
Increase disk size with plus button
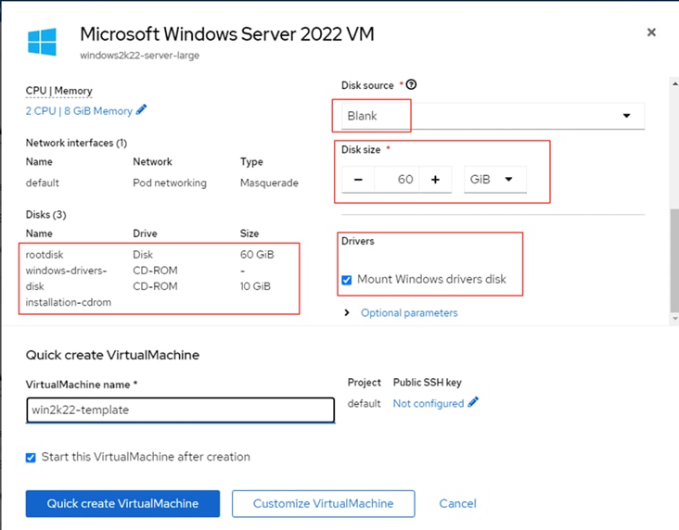[x=435, y=179]
